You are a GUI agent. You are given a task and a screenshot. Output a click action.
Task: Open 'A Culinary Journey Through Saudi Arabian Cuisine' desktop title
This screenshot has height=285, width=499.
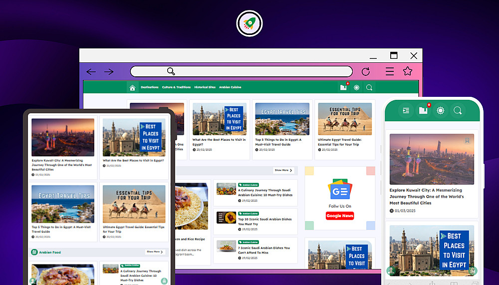click(x=265, y=193)
